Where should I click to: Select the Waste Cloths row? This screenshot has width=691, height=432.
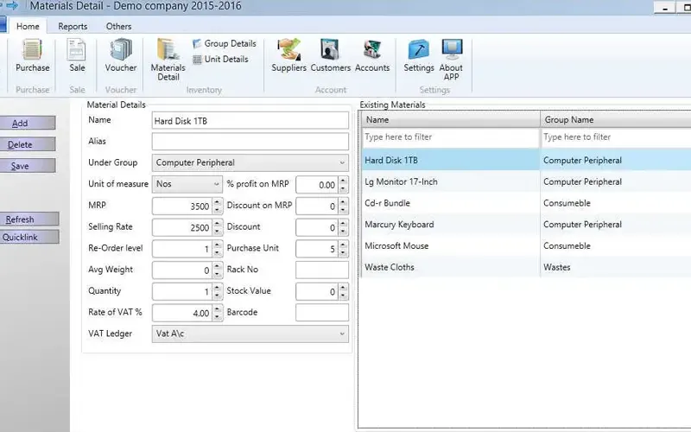point(526,267)
